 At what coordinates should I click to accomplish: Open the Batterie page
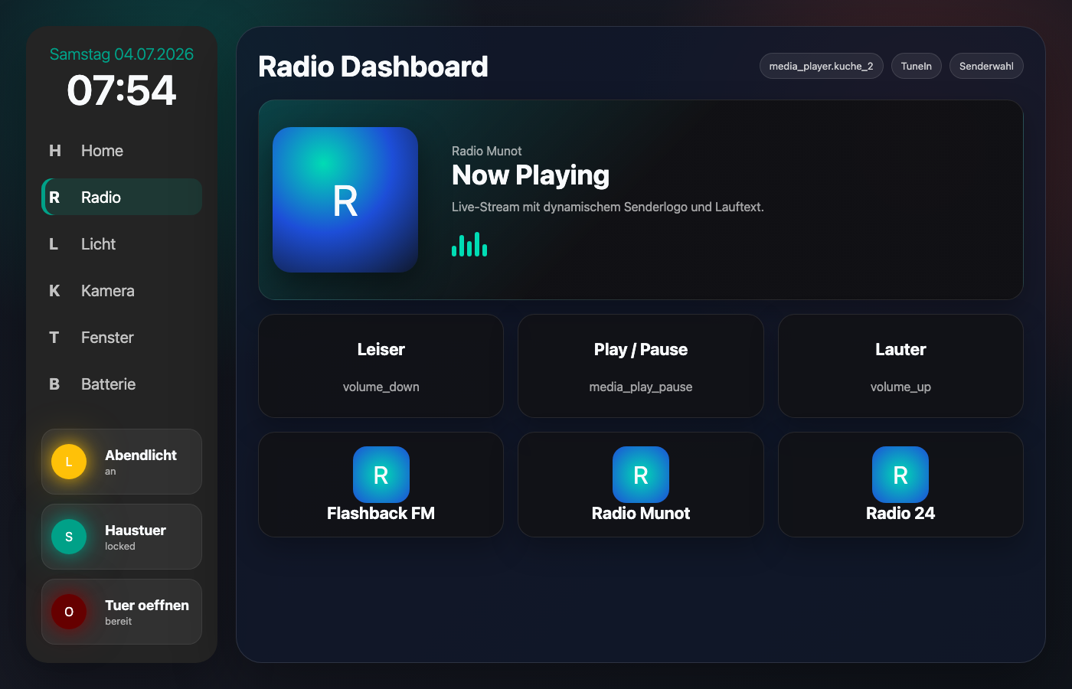coord(122,384)
